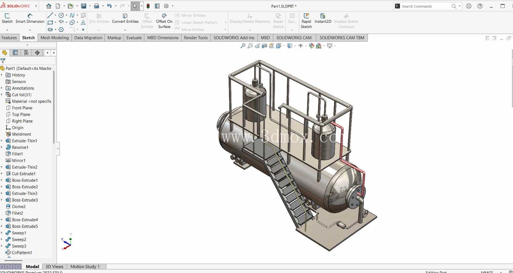Expand the Cut list(31) node
The image size is (513, 273).
2,95
